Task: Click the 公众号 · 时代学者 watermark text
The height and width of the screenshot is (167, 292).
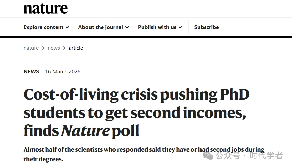Action: [249, 155]
